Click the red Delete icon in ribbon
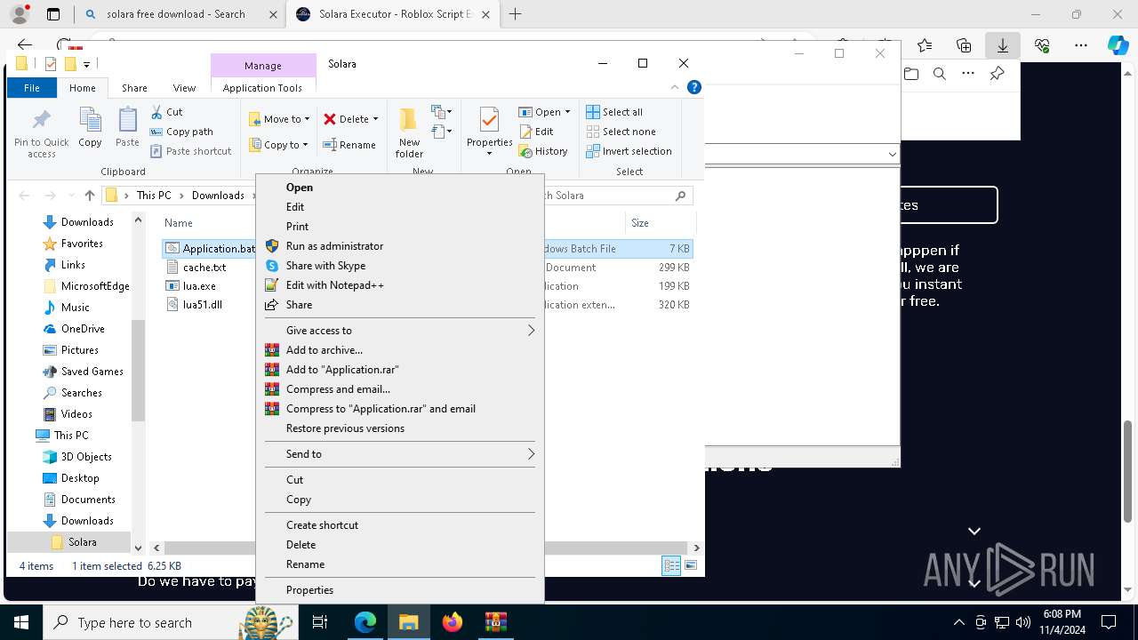This screenshot has width=1138, height=640. 330,119
